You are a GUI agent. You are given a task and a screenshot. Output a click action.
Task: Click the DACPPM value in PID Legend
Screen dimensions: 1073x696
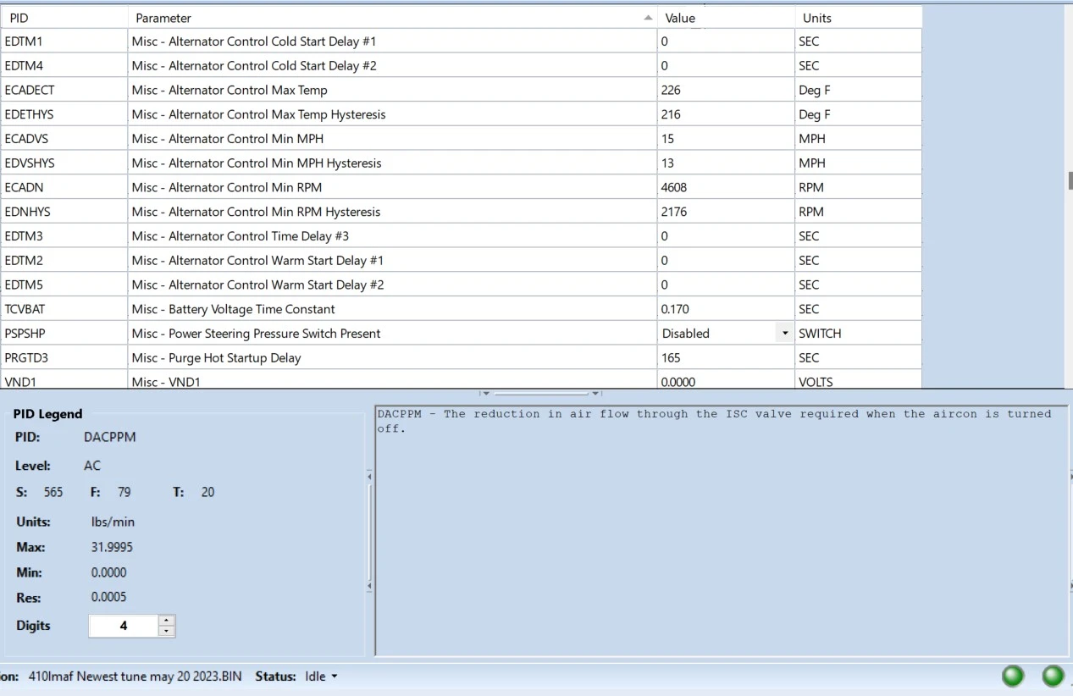(x=110, y=438)
